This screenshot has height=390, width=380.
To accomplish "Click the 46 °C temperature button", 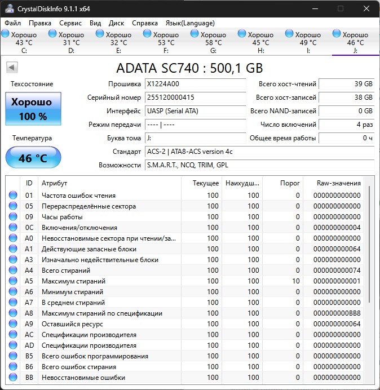I will click(x=33, y=157).
